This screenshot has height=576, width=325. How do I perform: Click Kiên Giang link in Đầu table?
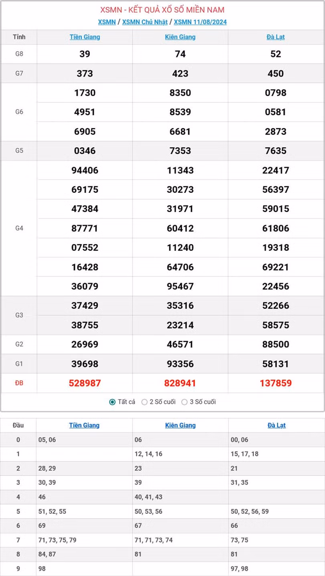point(180,425)
